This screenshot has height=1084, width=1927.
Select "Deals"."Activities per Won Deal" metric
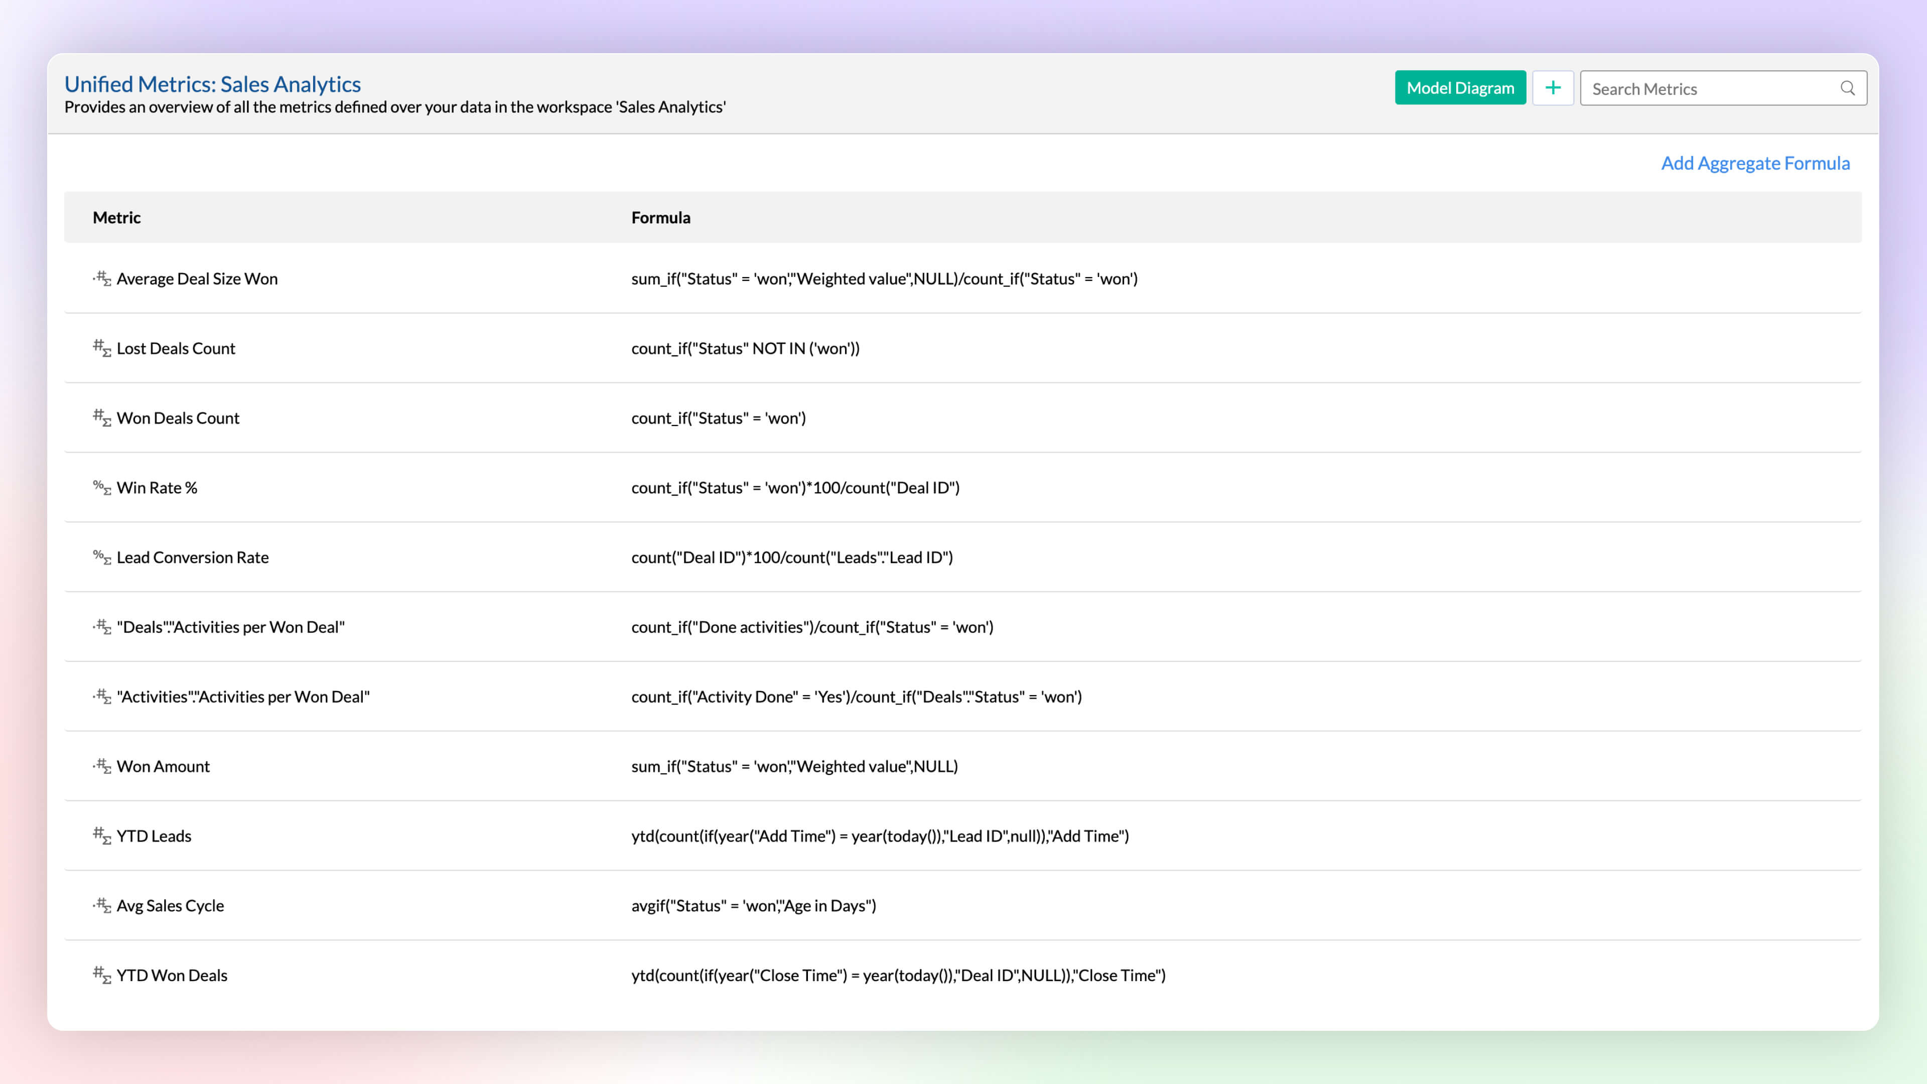pyautogui.click(x=230, y=627)
